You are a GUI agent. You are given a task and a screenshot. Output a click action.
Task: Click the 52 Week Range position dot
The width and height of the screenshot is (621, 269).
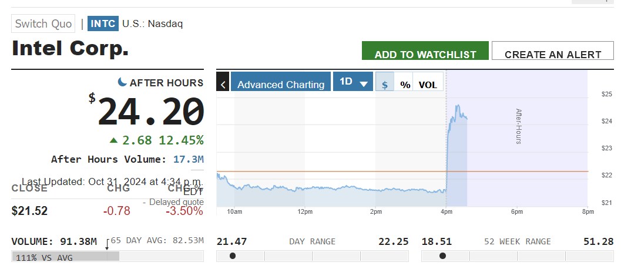442,256
